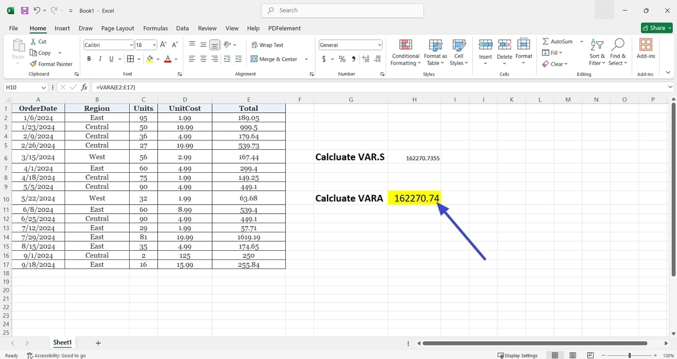Click the Find & Select icon
This screenshot has width=677, height=359.
pyautogui.click(x=618, y=52)
